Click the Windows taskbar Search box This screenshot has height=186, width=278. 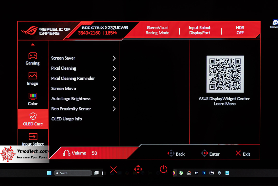[x=73, y=173]
